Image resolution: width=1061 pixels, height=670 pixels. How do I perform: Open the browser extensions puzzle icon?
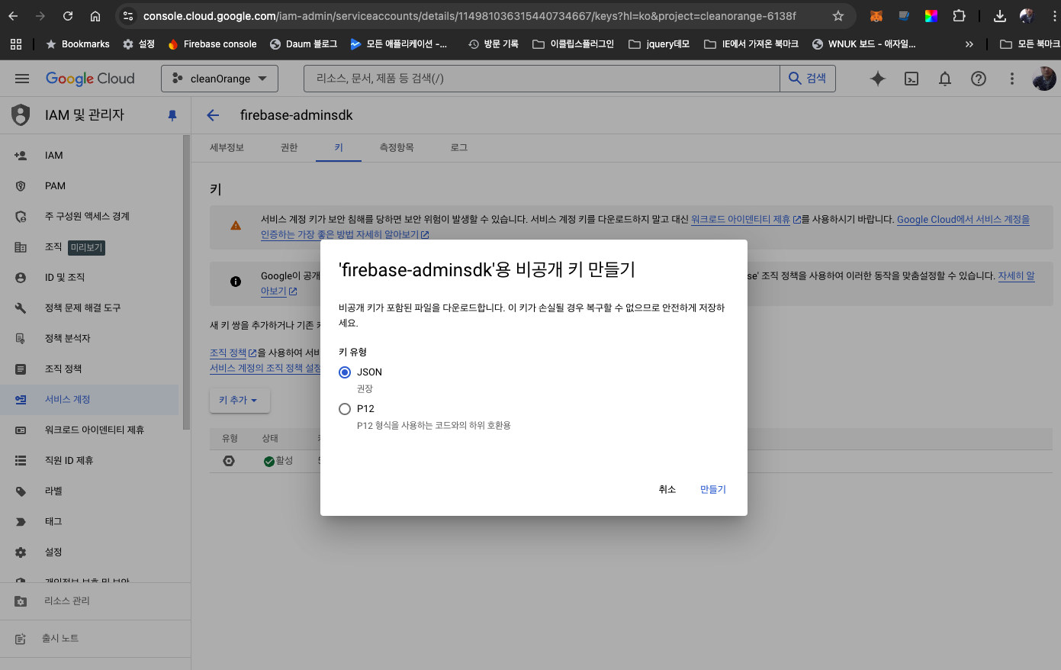pyautogui.click(x=959, y=16)
